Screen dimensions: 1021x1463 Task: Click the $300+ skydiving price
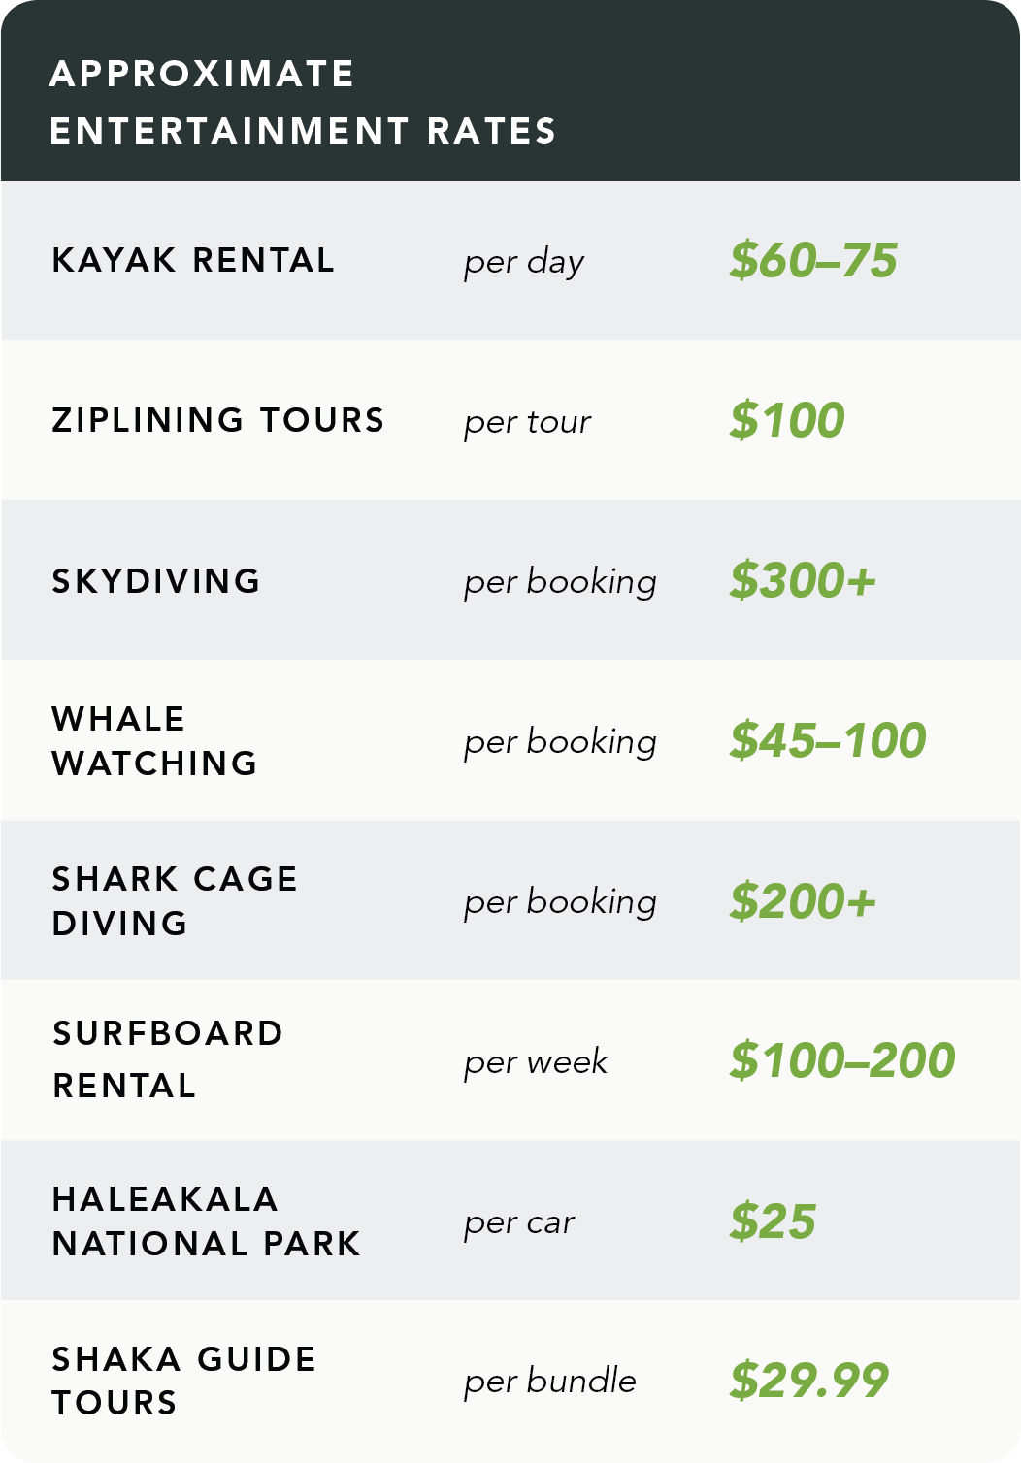point(803,580)
